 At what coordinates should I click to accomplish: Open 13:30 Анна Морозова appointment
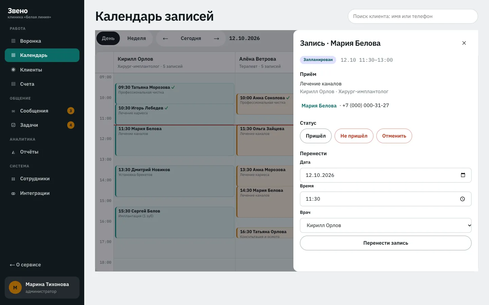tap(265, 176)
